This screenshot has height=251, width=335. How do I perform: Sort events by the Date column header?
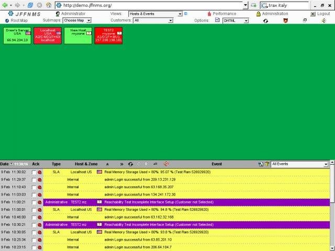[4, 164]
